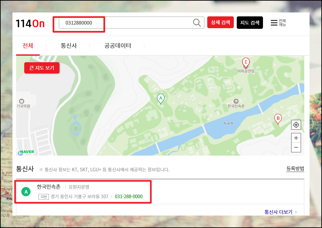Click the 통신사 section heading
322x228 pixels.
tap(25, 169)
